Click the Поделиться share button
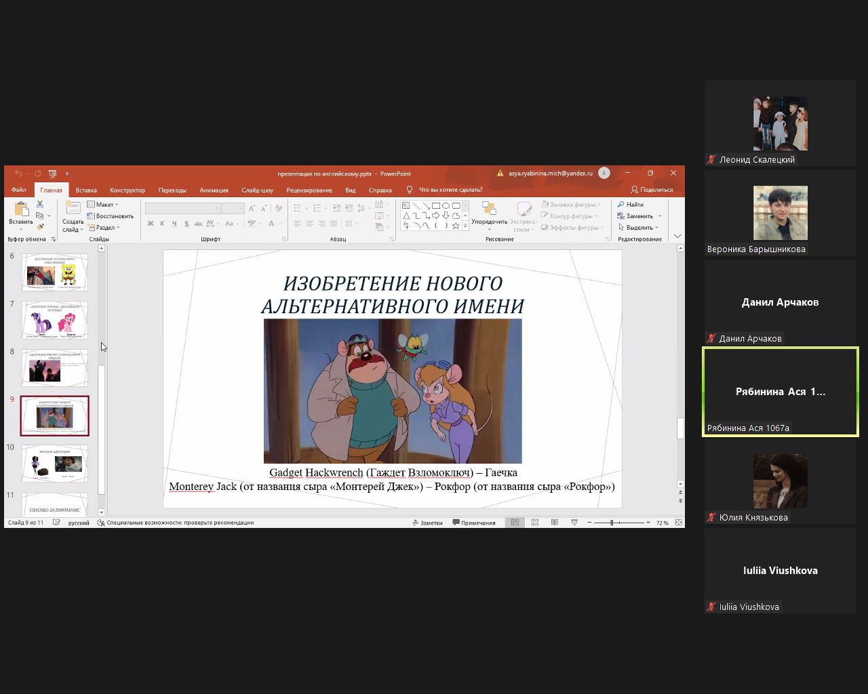868x694 pixels. [652, 190]
